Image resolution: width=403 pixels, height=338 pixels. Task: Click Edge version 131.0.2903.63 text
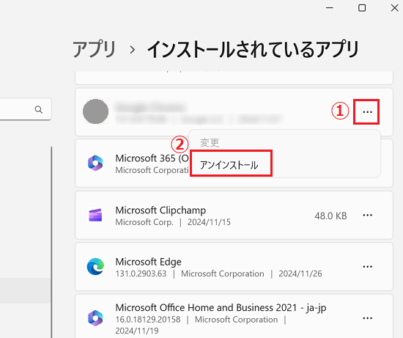pos(141,273)
